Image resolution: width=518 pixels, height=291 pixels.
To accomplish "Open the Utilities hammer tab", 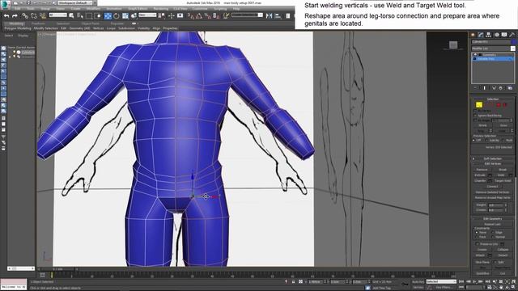I will [x=512, y=35].
